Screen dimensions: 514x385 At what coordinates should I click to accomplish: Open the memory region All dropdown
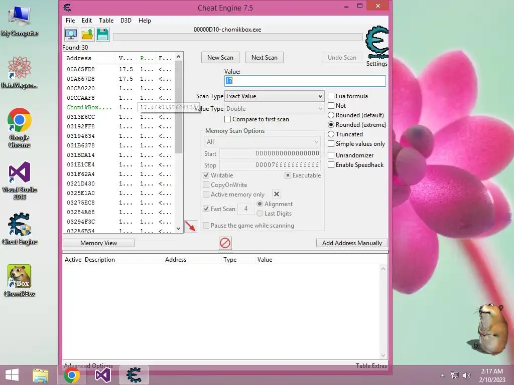(262, 142)
